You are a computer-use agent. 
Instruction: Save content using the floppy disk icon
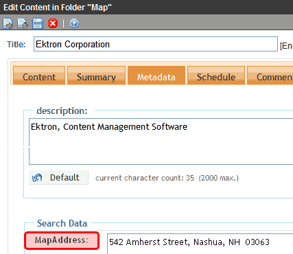click(38, 23)
